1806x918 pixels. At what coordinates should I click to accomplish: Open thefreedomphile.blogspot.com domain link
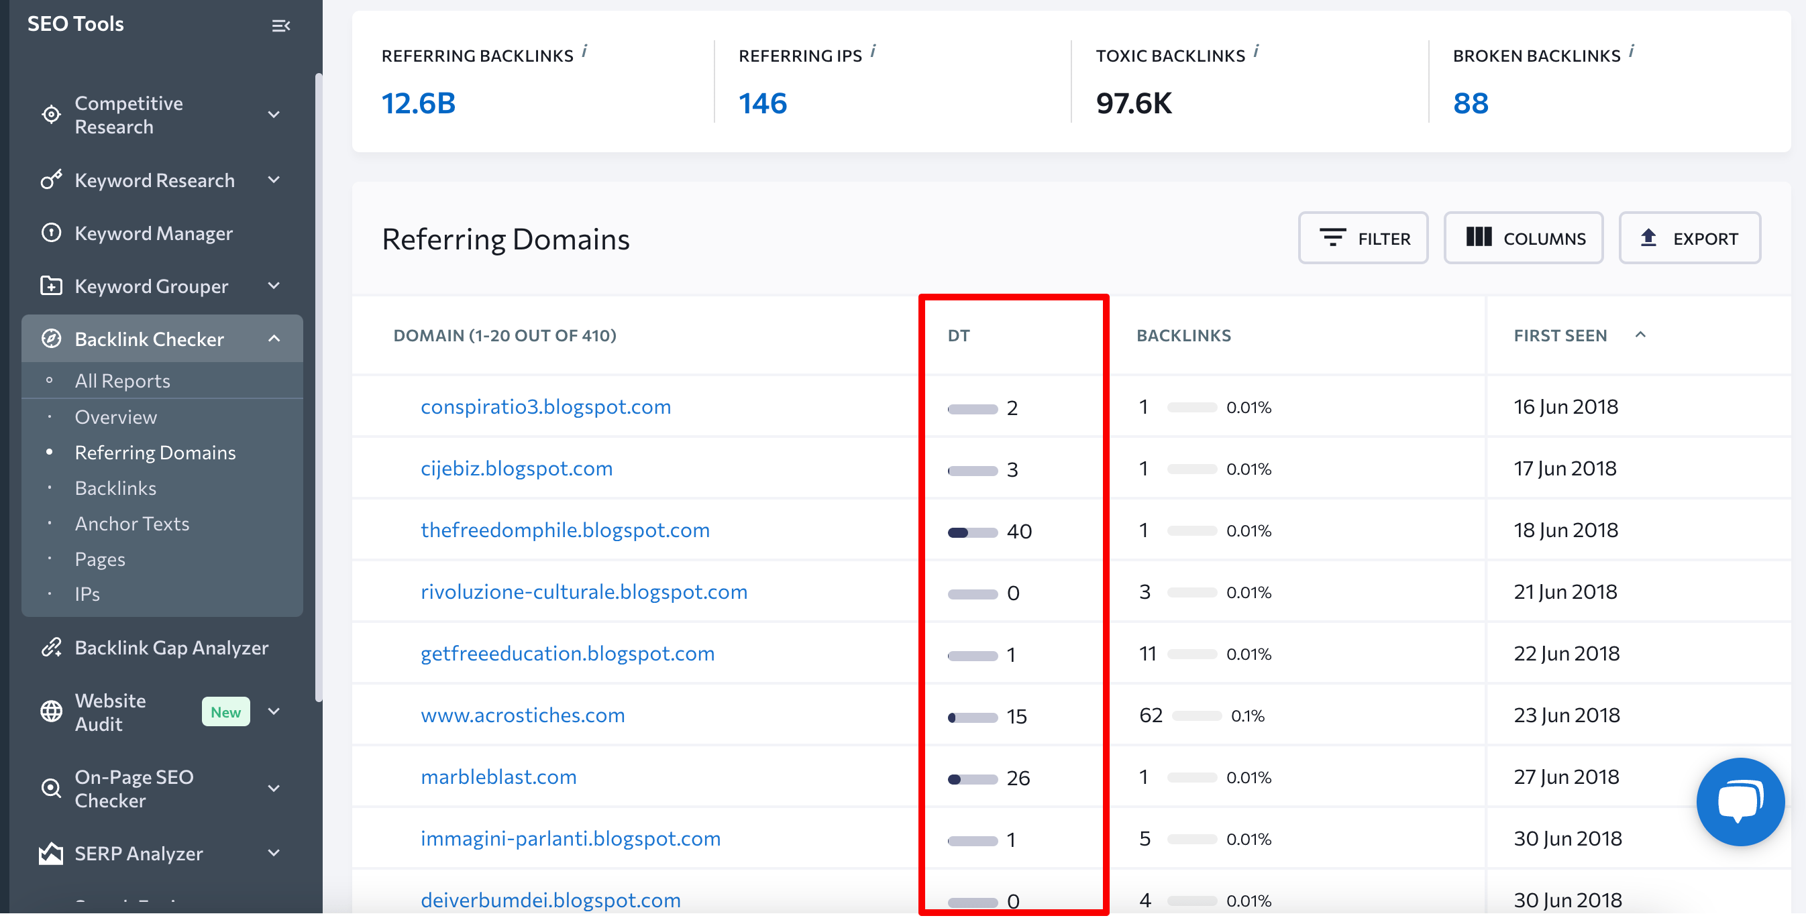coord(565,530)
